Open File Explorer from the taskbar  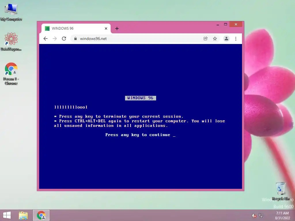click(23, 215)
